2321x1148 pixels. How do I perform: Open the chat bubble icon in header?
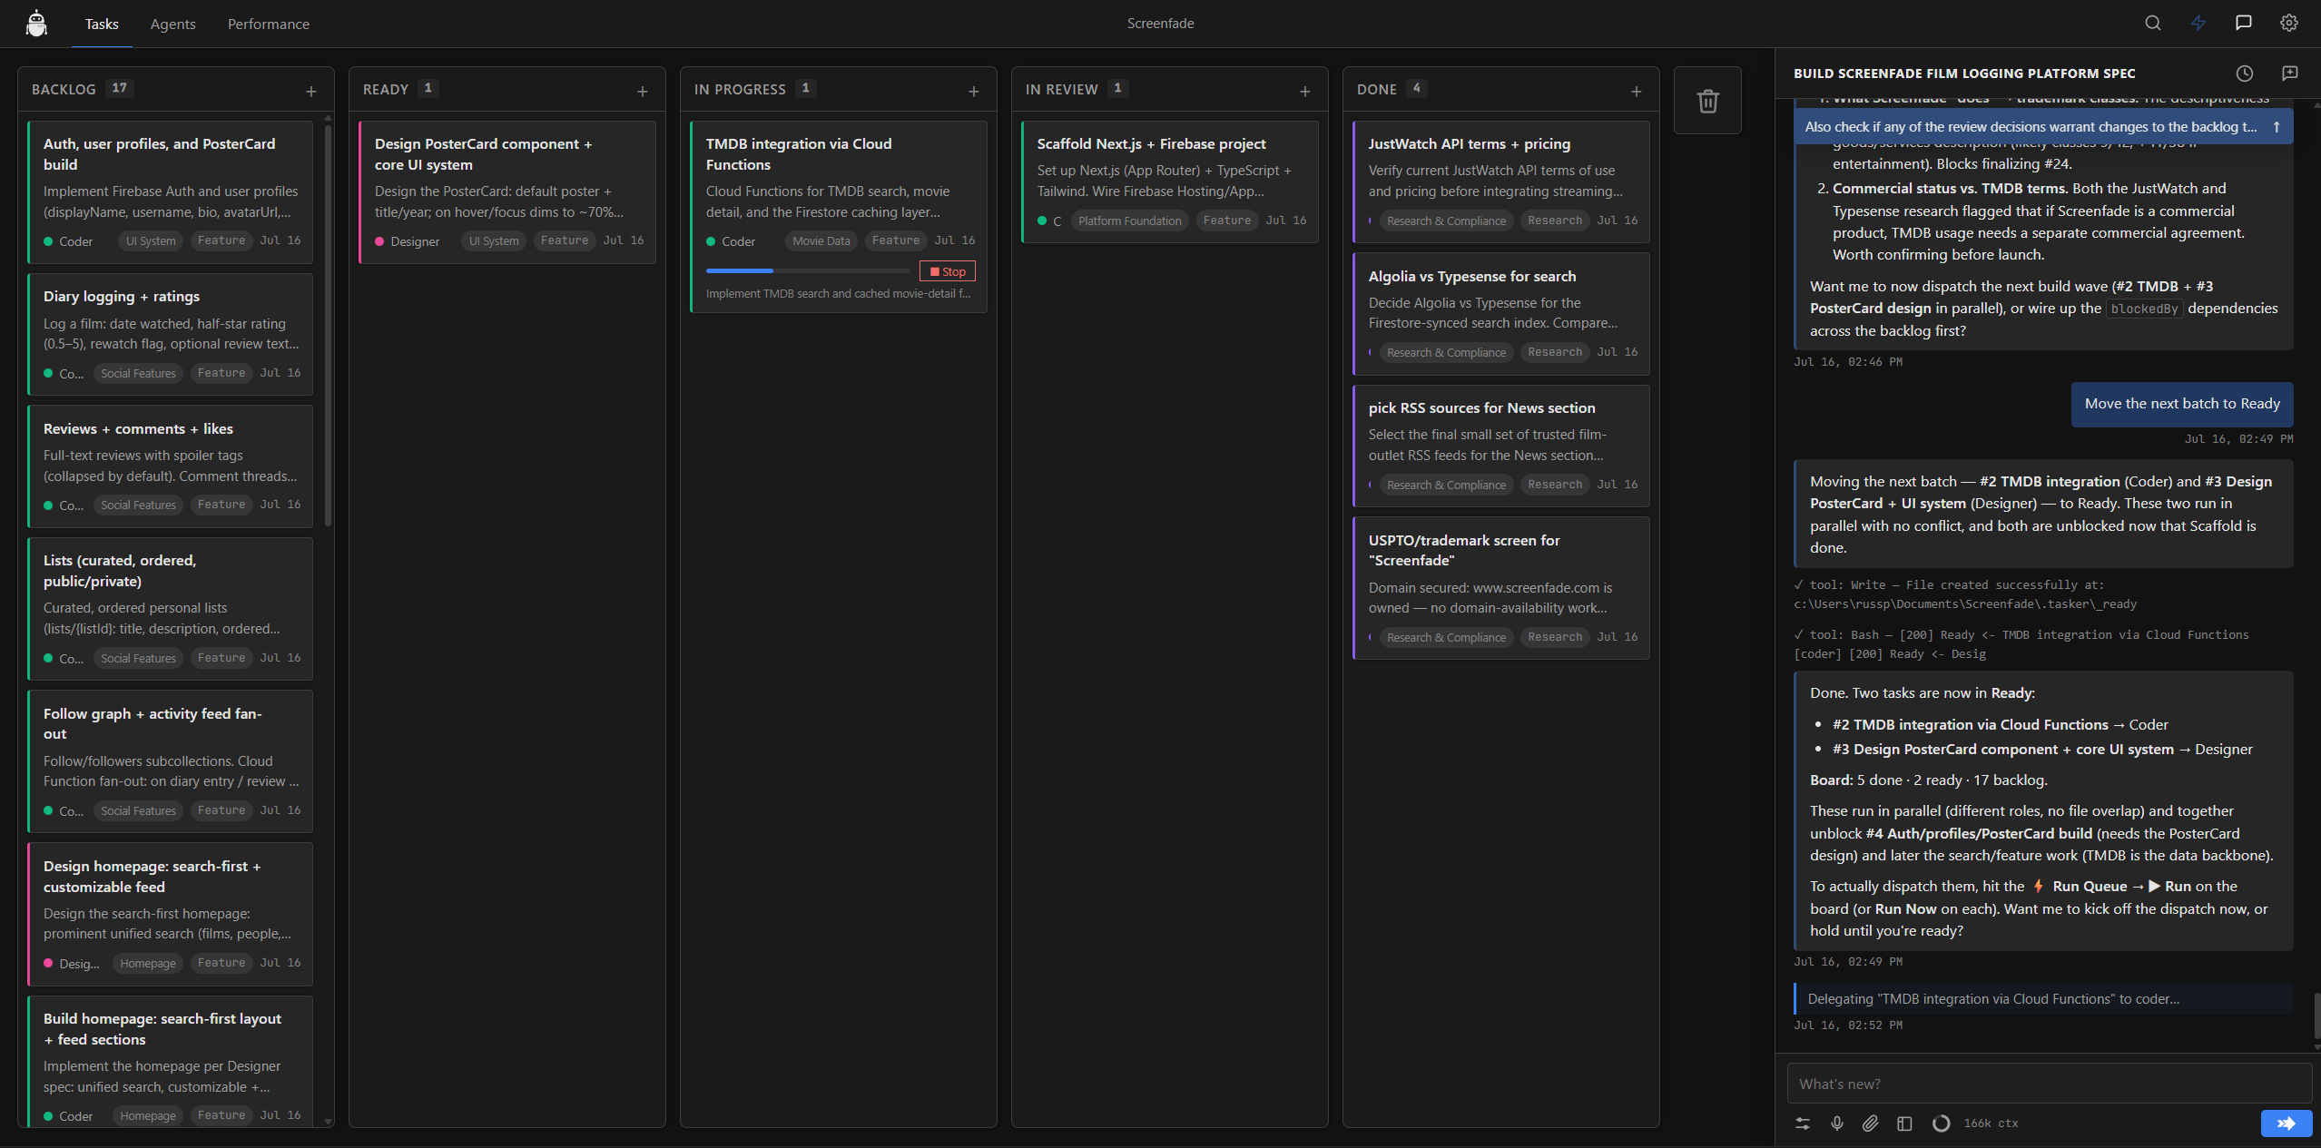pos(2243,24)
